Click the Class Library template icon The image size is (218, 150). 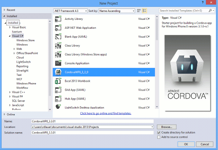click(58, 45)
